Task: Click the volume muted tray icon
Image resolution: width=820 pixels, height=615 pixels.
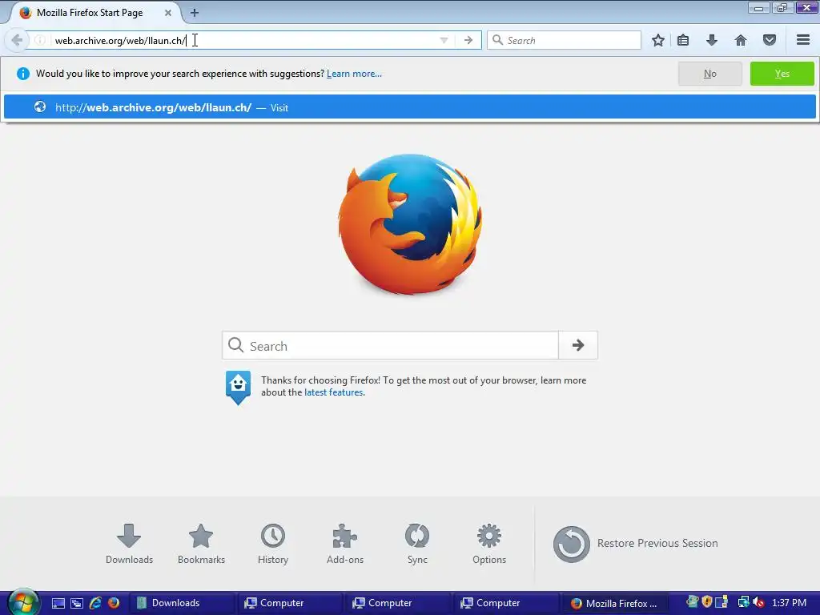Action: pyautogui.click(x=758, y=602)
